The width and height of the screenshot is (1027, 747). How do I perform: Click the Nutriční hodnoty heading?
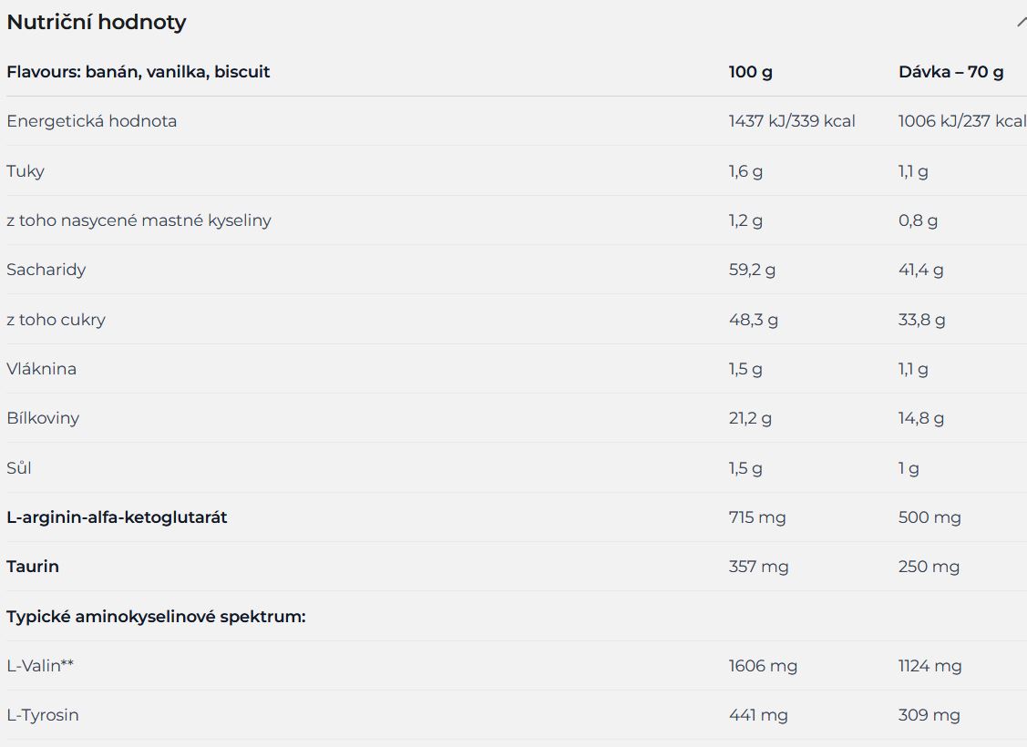97,22
